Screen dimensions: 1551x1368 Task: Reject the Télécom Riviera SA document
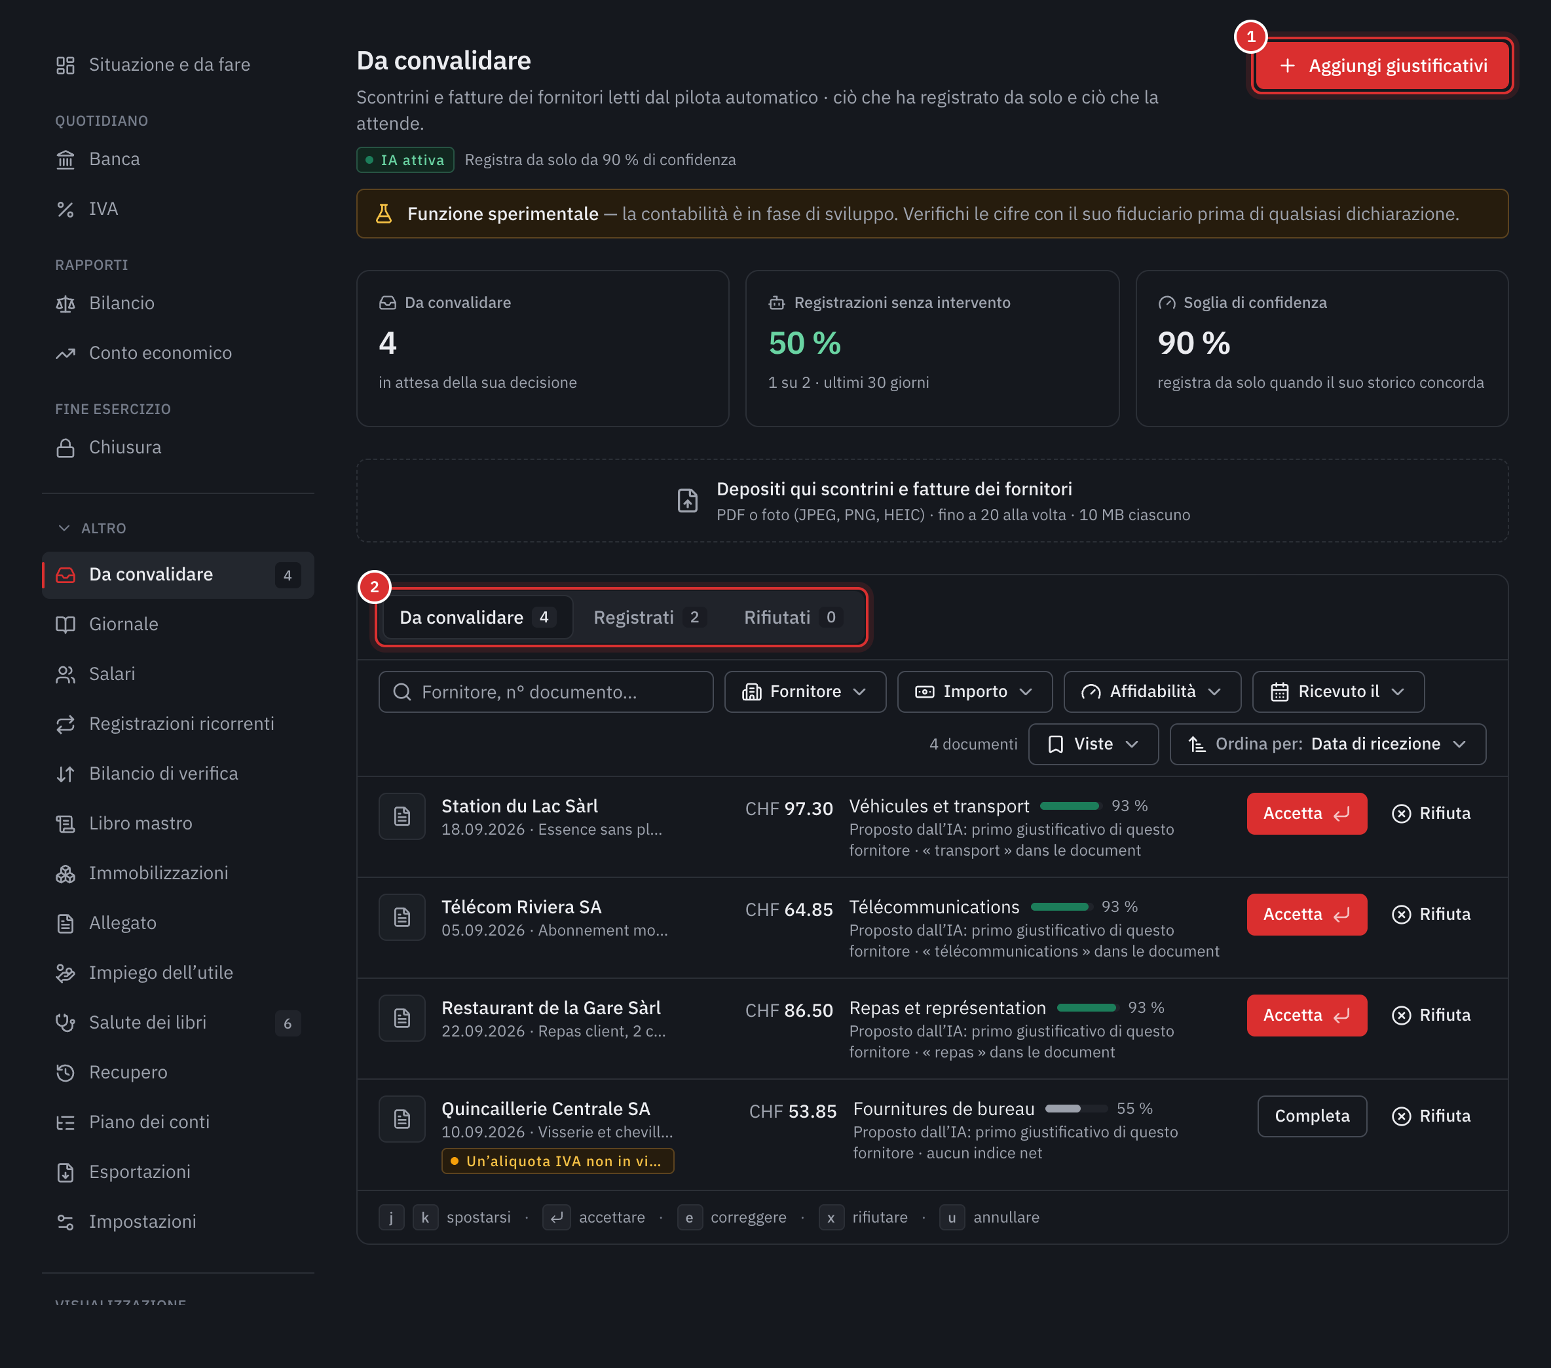point(1431,914)
